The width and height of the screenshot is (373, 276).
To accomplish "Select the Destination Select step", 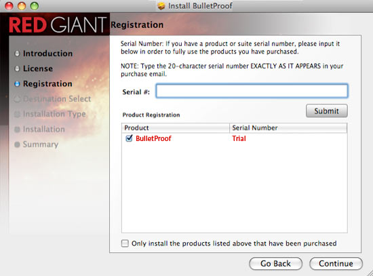I will click(x=57, y=99).
